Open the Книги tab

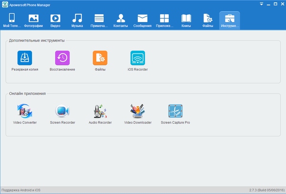[186, 21]
